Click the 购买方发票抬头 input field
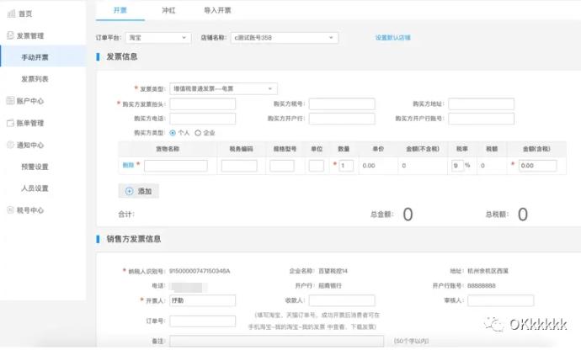The image size is (581, 350). tap(203, 104)
